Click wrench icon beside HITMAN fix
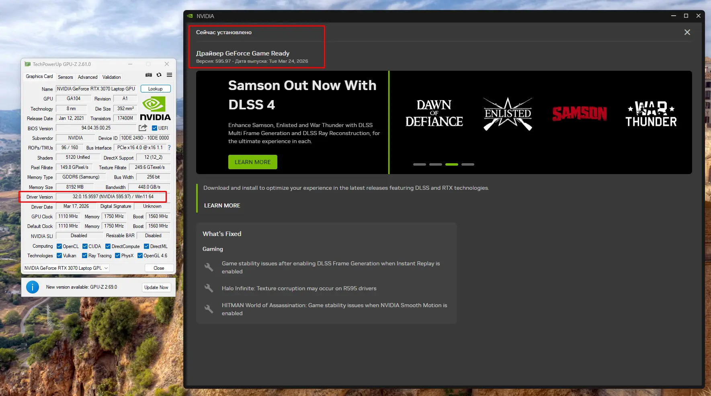 tap(209, 309)
